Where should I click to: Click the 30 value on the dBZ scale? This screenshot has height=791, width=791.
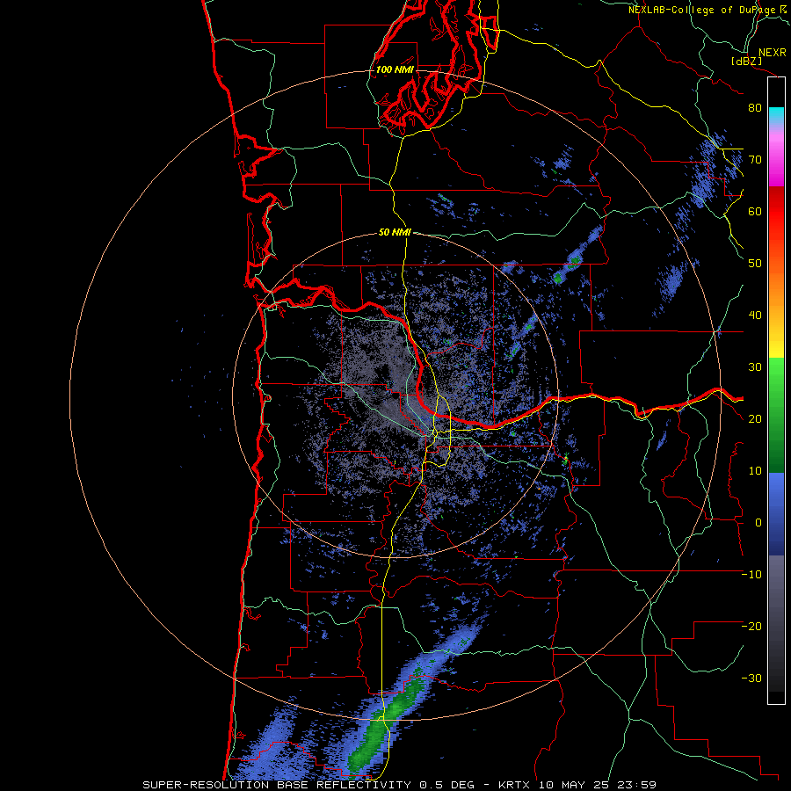coord(755,367)
